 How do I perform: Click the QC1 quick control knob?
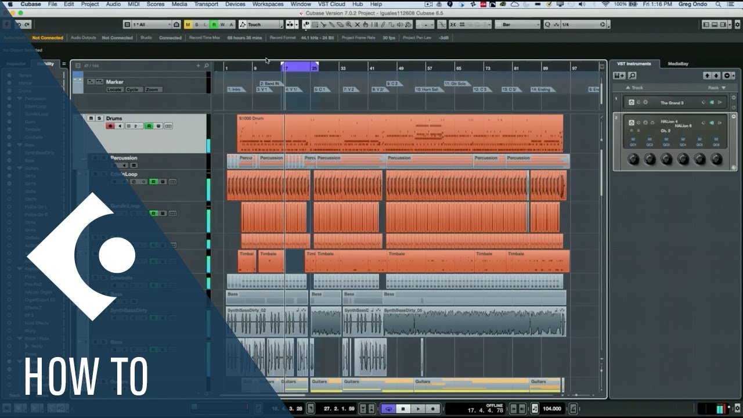633,158
